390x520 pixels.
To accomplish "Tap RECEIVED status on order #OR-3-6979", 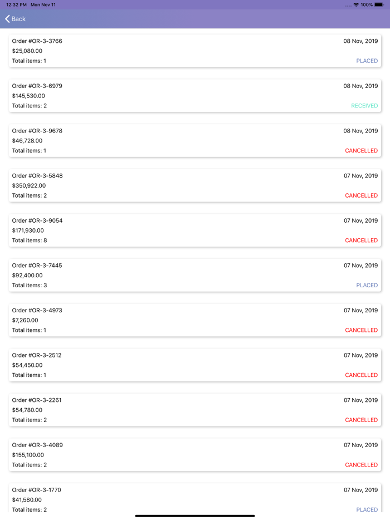I will 364,106.
